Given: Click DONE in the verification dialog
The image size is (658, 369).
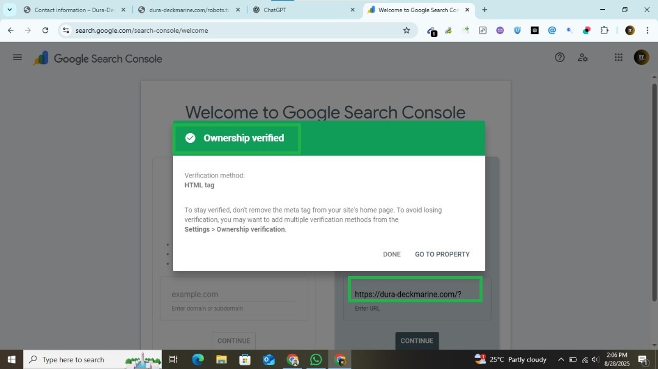Looking at the screenshot, I should click(x=392, y=254).
